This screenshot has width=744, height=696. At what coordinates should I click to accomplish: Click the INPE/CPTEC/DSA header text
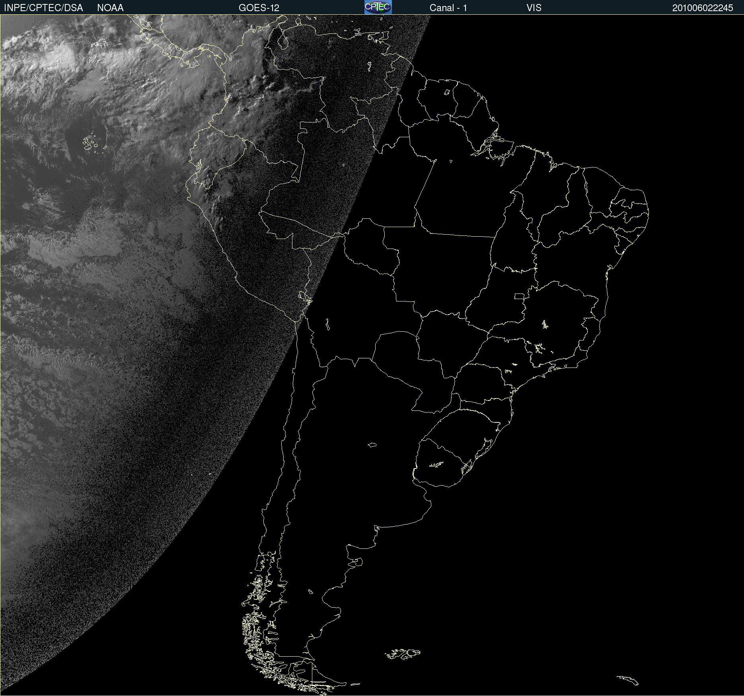coord(43,8)
